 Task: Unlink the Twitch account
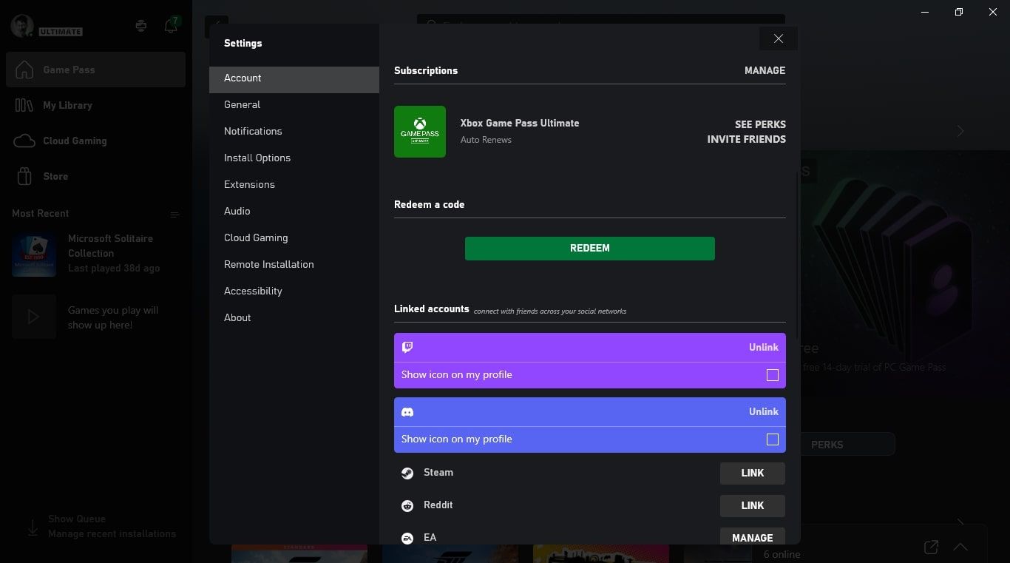coord(763,347)
